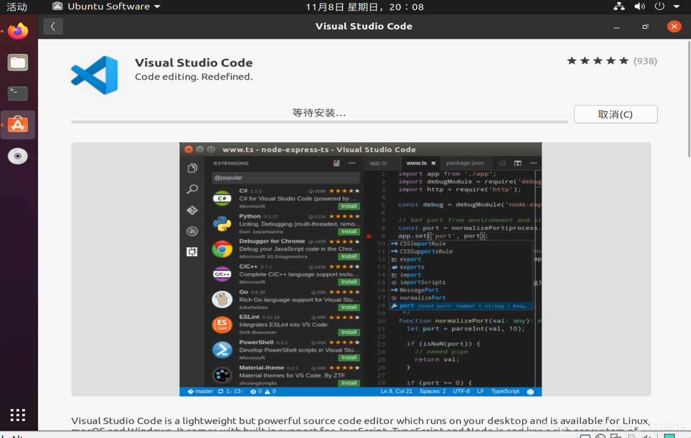Click the open changes icon beside package.json tab
This screenshot has height=438, width=691.
coord(502,163)
